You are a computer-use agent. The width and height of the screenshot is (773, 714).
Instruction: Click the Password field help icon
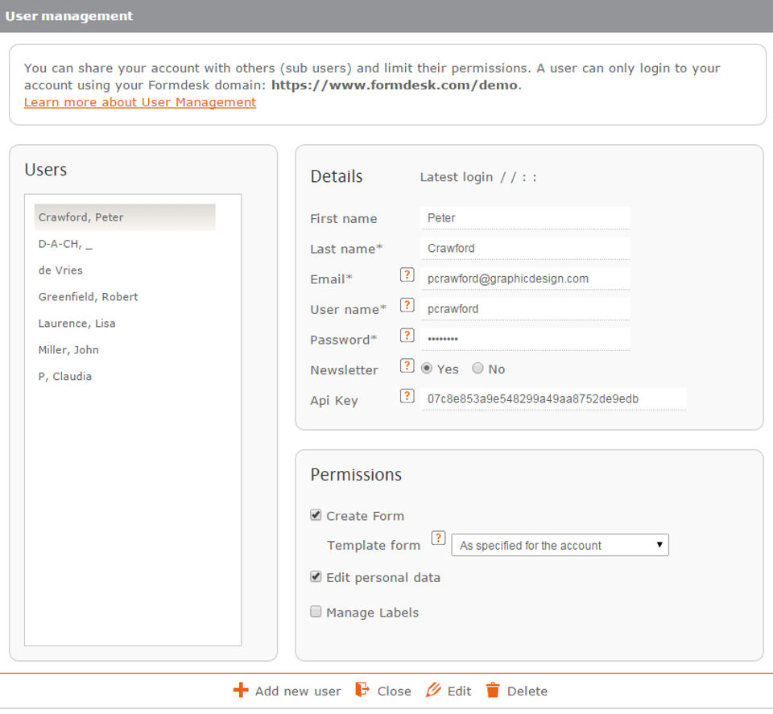[x=407, y=336]
